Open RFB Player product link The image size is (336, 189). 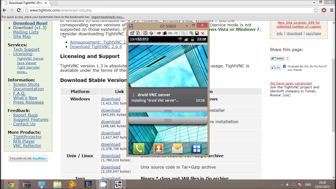pyautogui.click(x=24, y=141)
